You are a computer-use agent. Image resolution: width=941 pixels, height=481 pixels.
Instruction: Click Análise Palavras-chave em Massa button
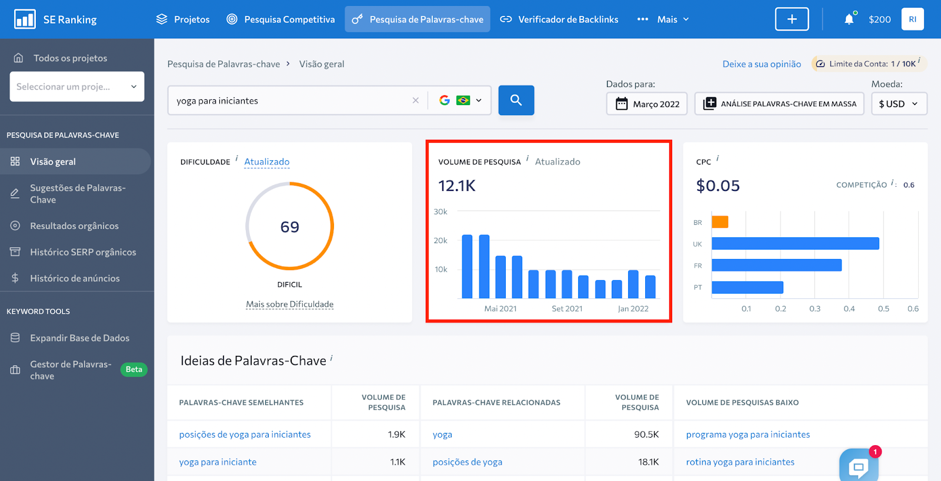(779, 103)
